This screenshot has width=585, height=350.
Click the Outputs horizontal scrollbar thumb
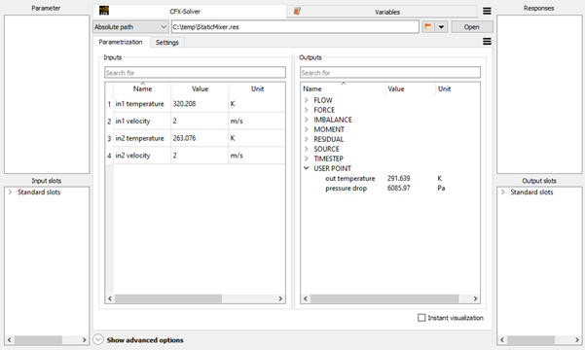point(384,298)
